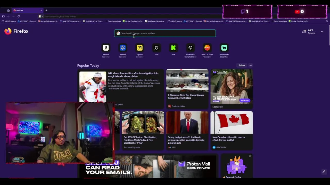Click the USA TODAY source label

tap(221, 147)
